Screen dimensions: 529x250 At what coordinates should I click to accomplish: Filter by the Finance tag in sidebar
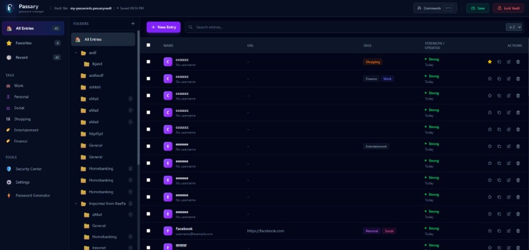tap(21, 141)
